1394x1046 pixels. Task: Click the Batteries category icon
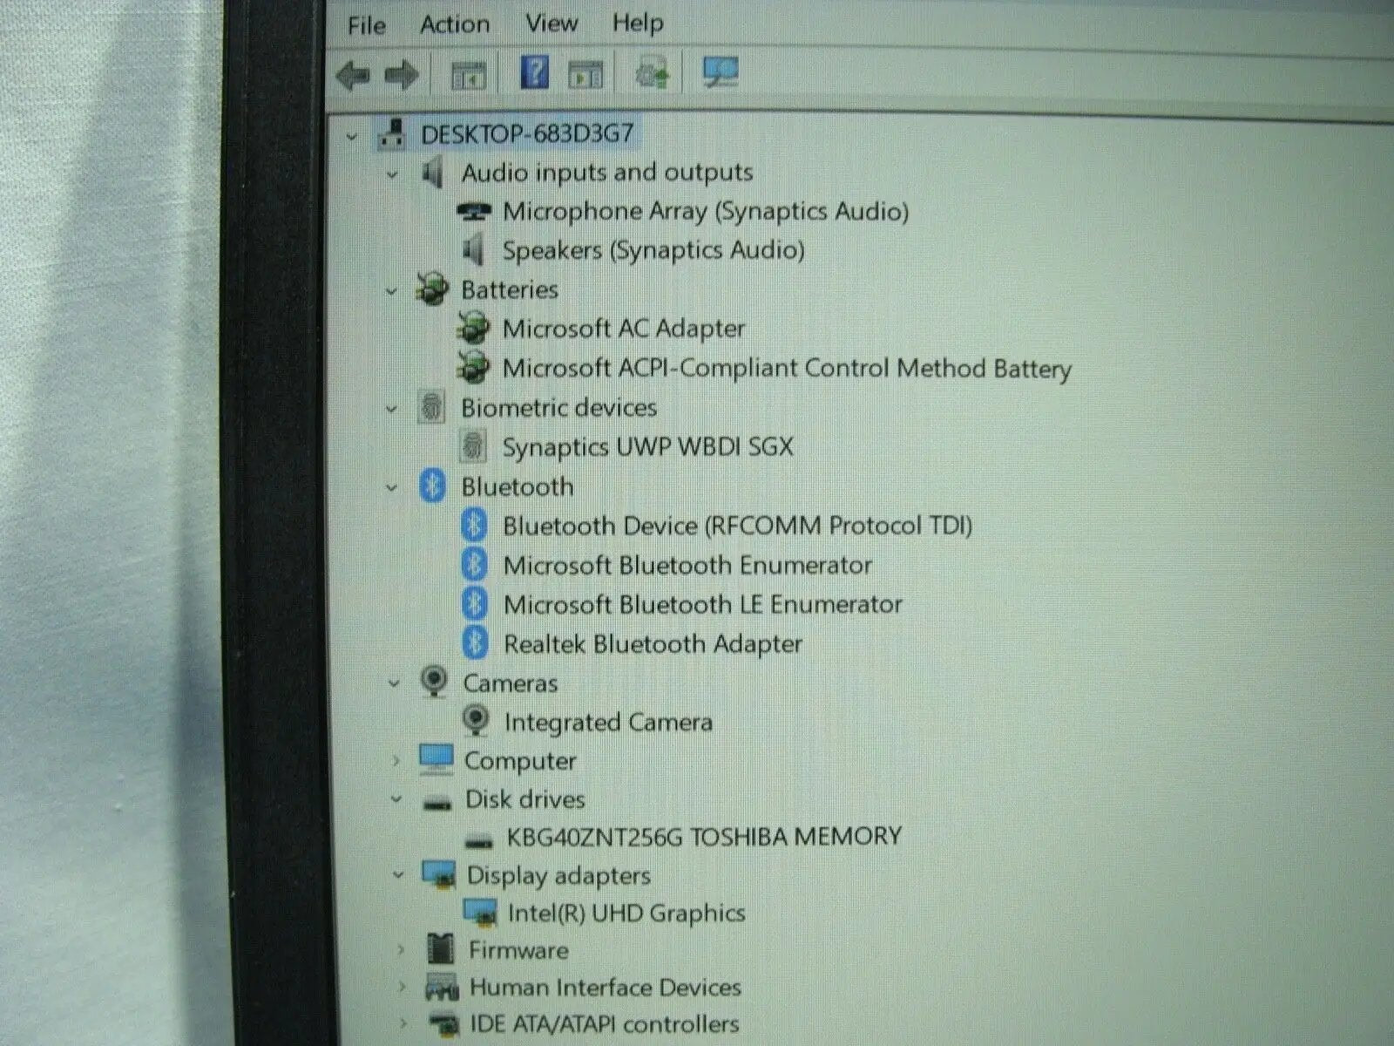[x=433, y=289]
